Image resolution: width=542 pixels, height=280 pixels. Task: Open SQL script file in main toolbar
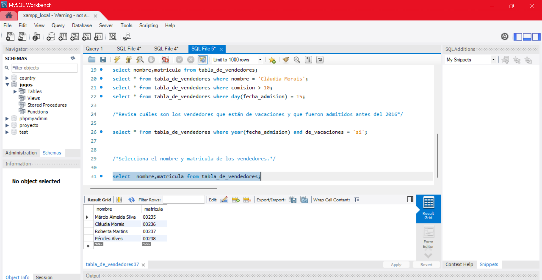click(x=22, y=37)
